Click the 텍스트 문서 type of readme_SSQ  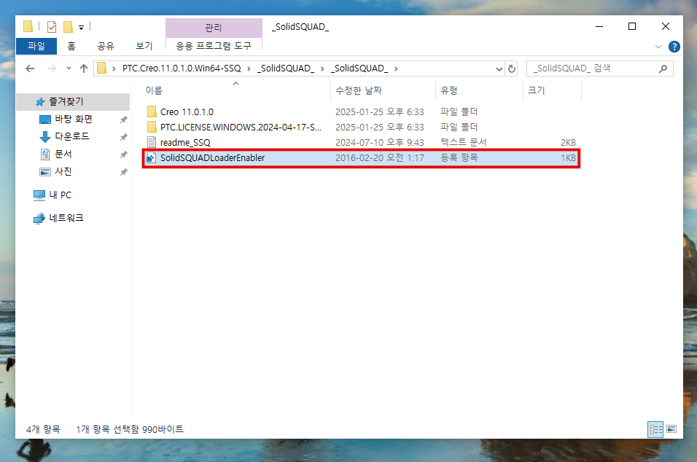[x=464, y=142]
